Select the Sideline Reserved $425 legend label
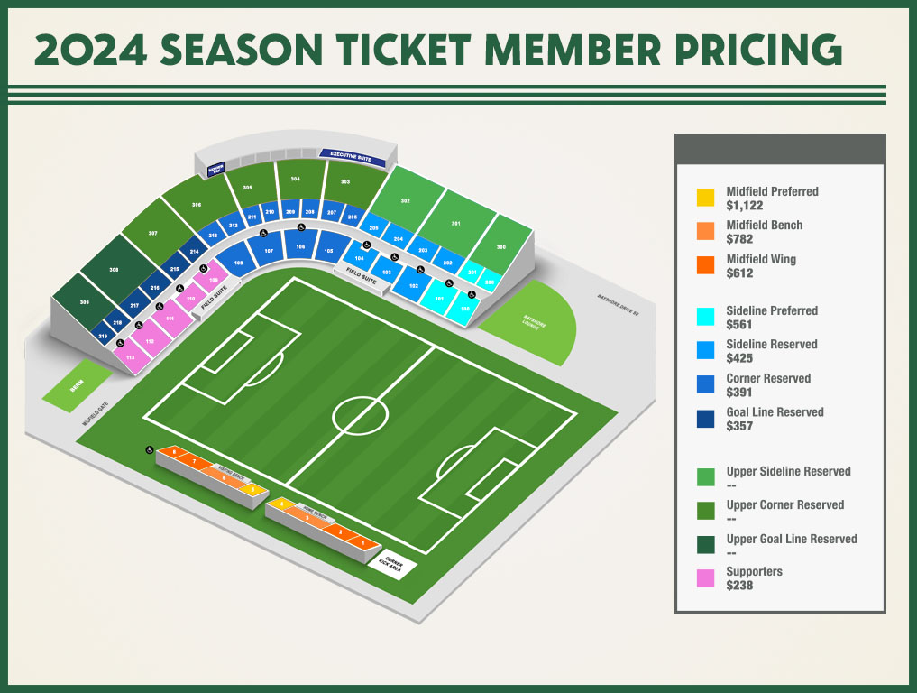Screen dimensions: 917x693 (x=771, y=351)
